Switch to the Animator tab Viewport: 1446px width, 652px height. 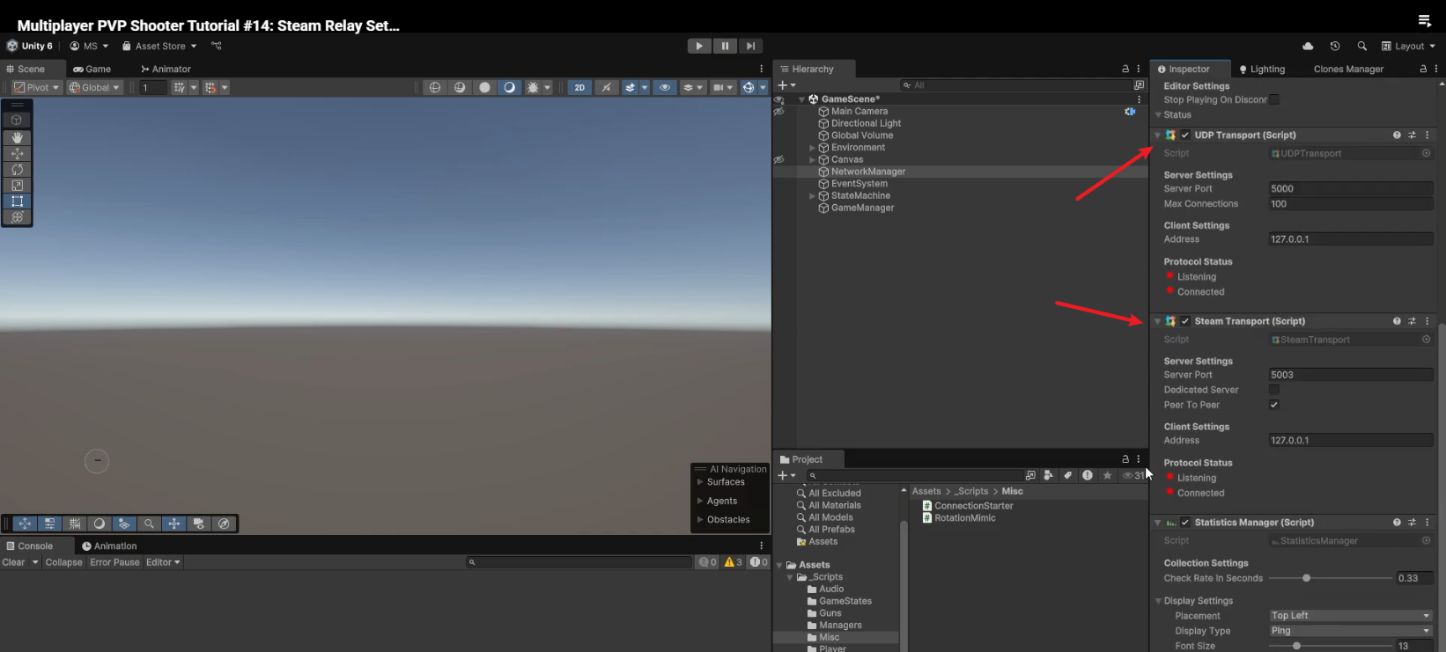166,69
